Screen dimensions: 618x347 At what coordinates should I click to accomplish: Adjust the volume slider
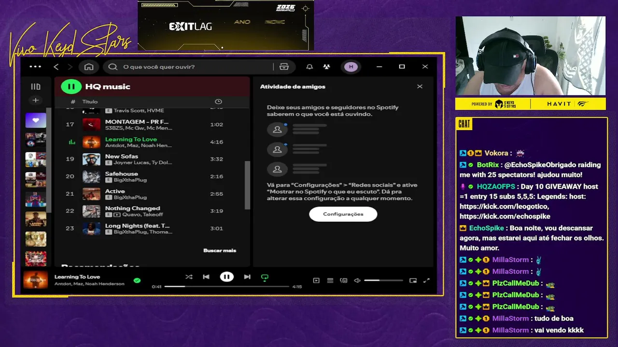click(383, 280)
